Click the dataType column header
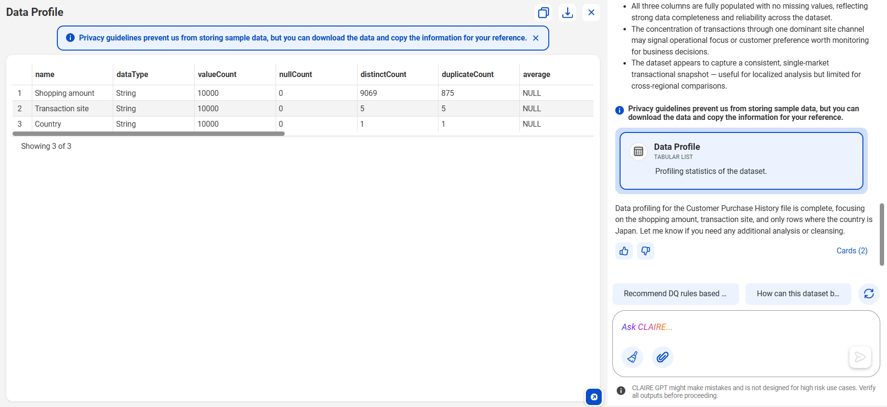The image size is (887, 407). (154, 74)
